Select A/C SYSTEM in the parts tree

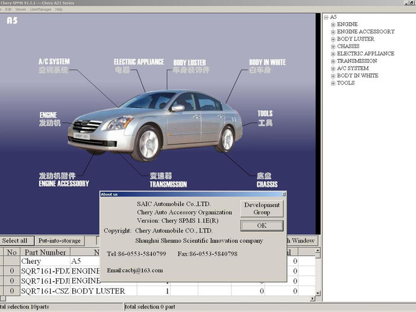tap(353, 69)
